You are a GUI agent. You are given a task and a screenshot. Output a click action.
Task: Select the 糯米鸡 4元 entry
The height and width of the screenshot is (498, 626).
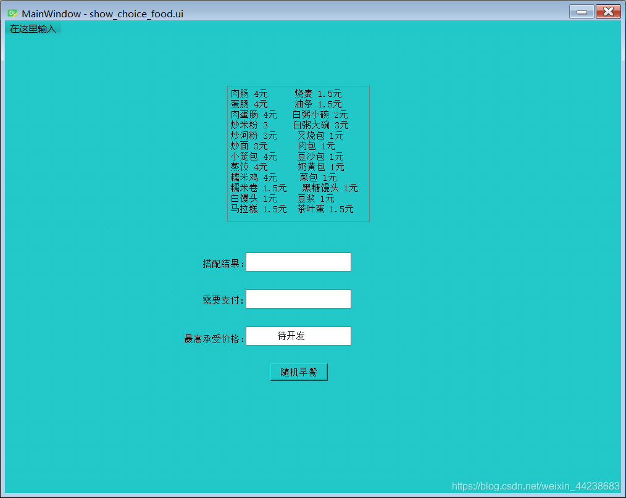pyautogui.click(x=252, y=177)
